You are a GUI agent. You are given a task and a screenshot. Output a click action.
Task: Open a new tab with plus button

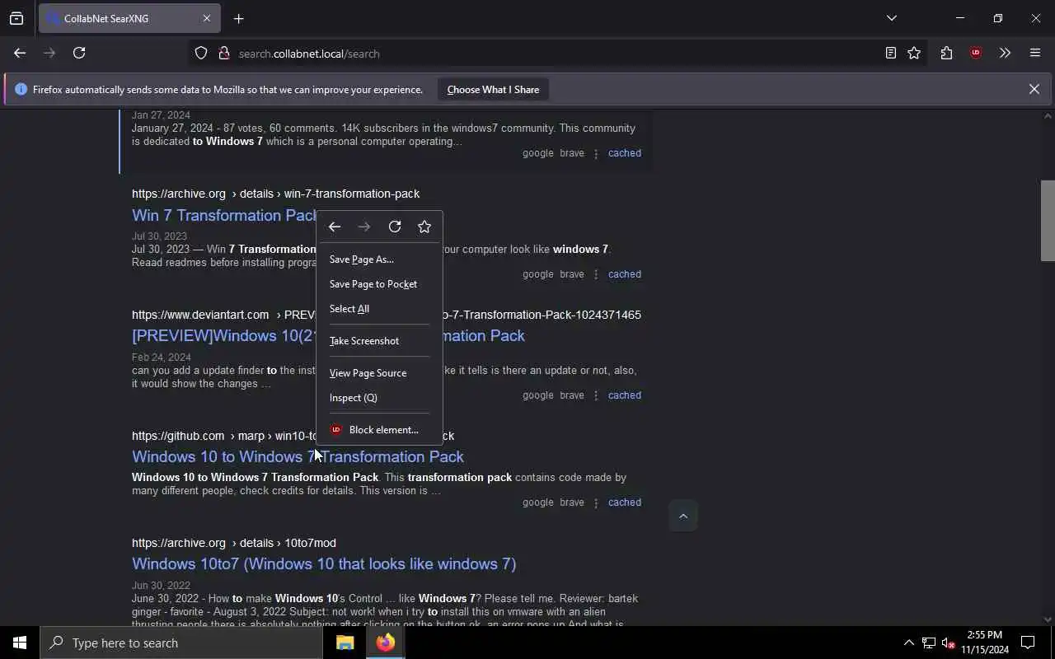click(x=239, y=18)
